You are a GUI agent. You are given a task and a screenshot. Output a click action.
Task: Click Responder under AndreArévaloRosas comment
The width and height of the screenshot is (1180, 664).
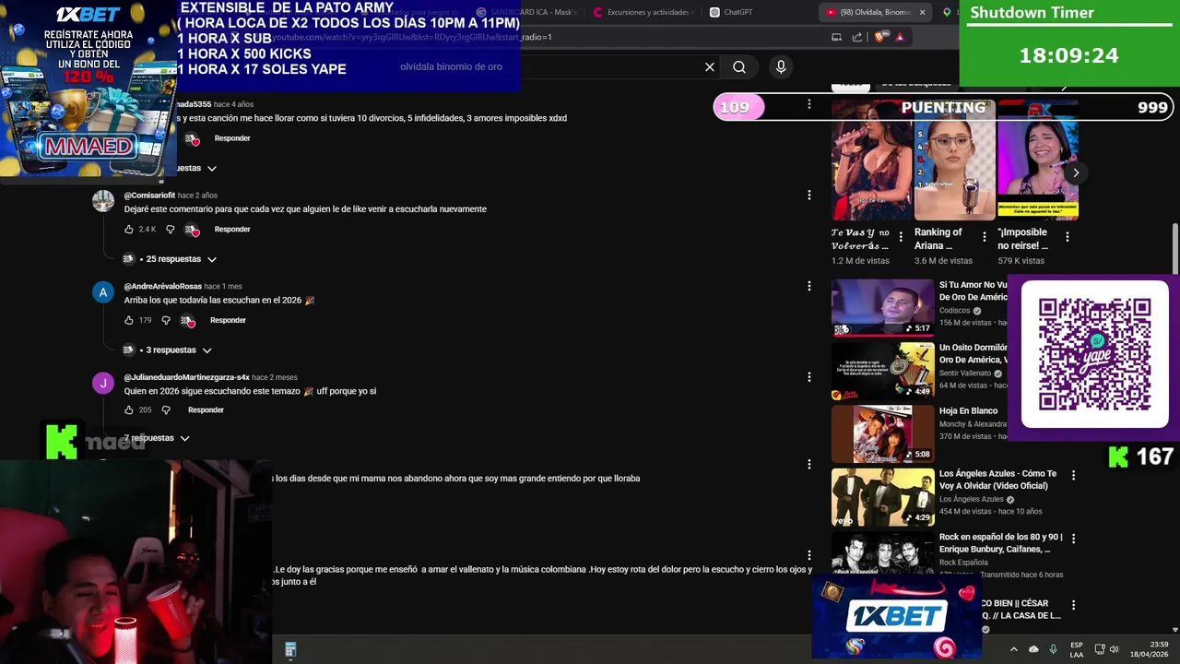(x=228, y=321)
